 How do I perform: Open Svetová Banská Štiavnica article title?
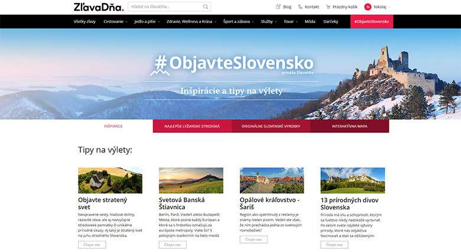tap(181, 203)
